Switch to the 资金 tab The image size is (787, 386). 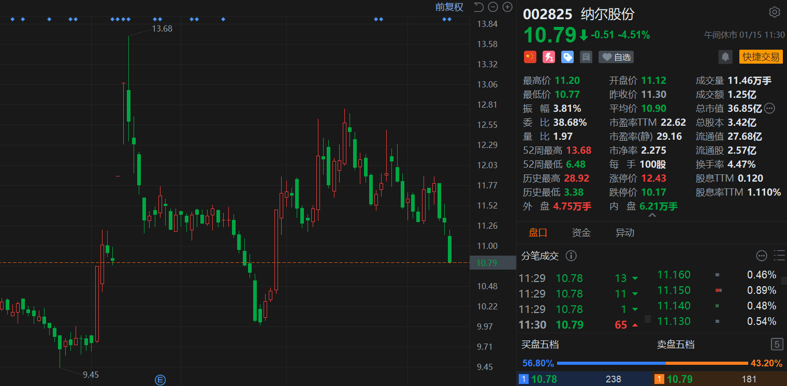pyautogui.click(x=581, y=233)
